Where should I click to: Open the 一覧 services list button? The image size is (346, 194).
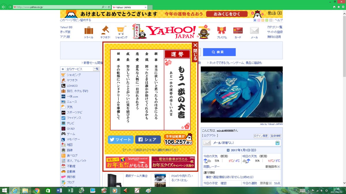(96, 69)
